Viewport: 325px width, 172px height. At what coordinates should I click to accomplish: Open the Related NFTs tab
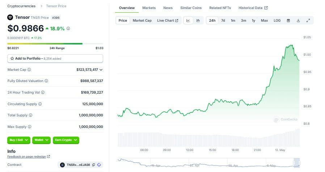pyautogui.click(x=220, y=8)
